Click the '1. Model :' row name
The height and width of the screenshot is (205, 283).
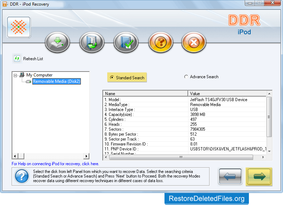pos(112,100)
